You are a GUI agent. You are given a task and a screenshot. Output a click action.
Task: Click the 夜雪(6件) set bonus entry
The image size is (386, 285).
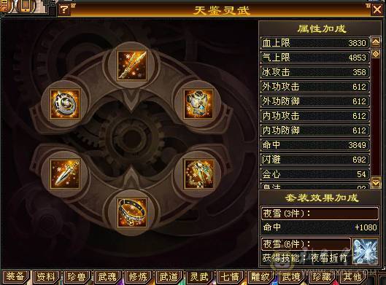(x=306, y=243)
